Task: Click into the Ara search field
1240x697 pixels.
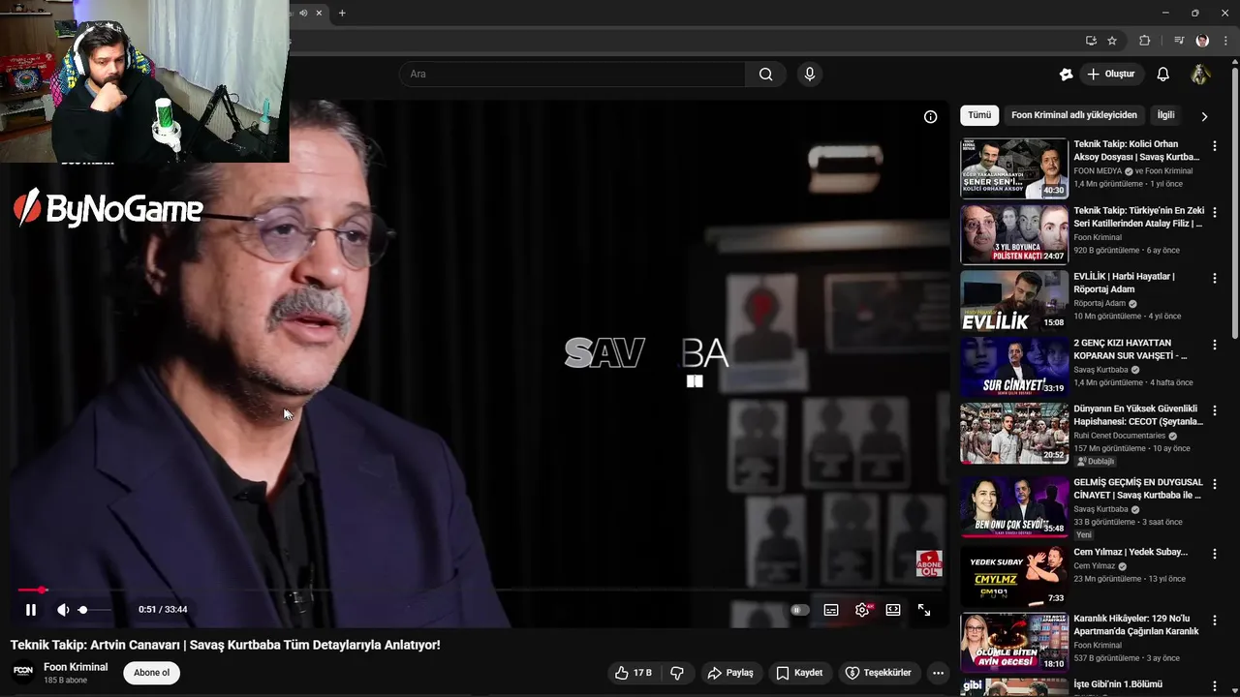Action: (573, 75)
